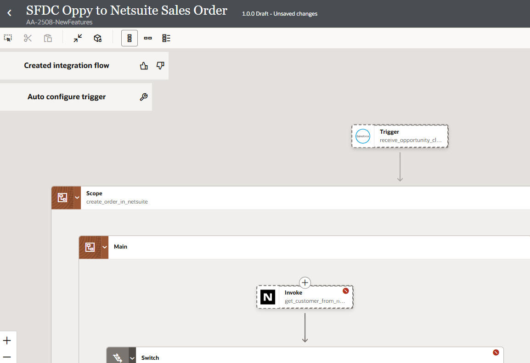Screen dimensions: 530x363
Task: Click thumbs up on Created integration flow
Action: pos(144,66)
